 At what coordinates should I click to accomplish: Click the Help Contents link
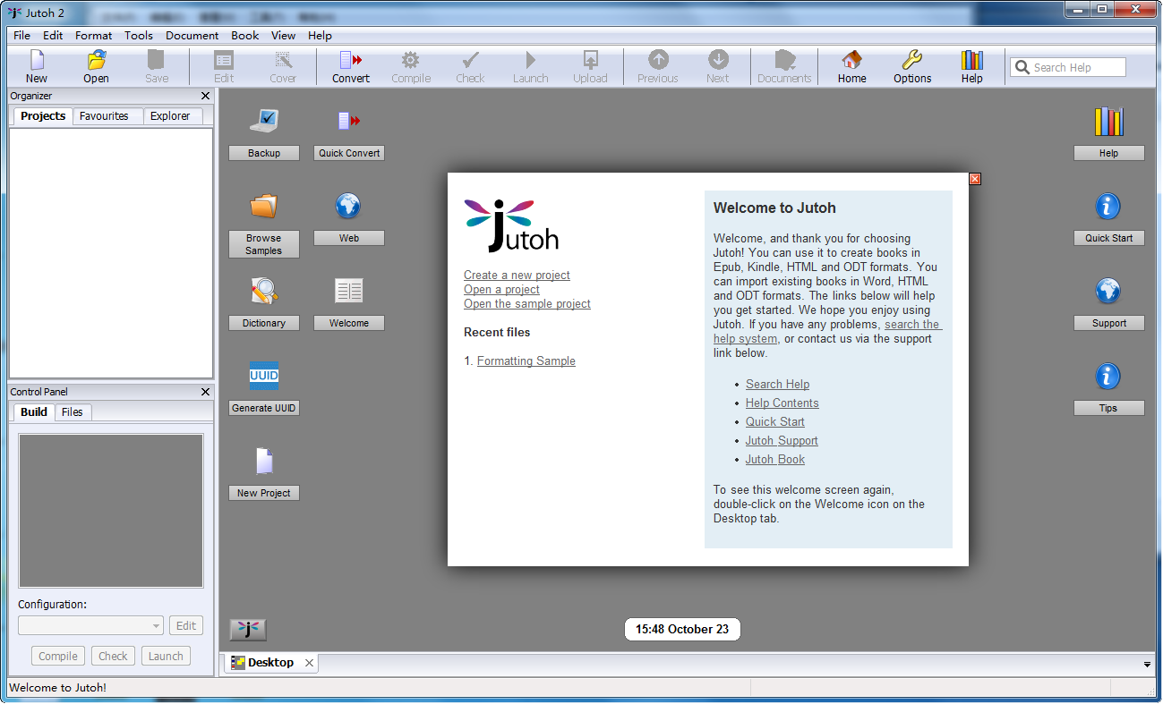coord(782,403)
